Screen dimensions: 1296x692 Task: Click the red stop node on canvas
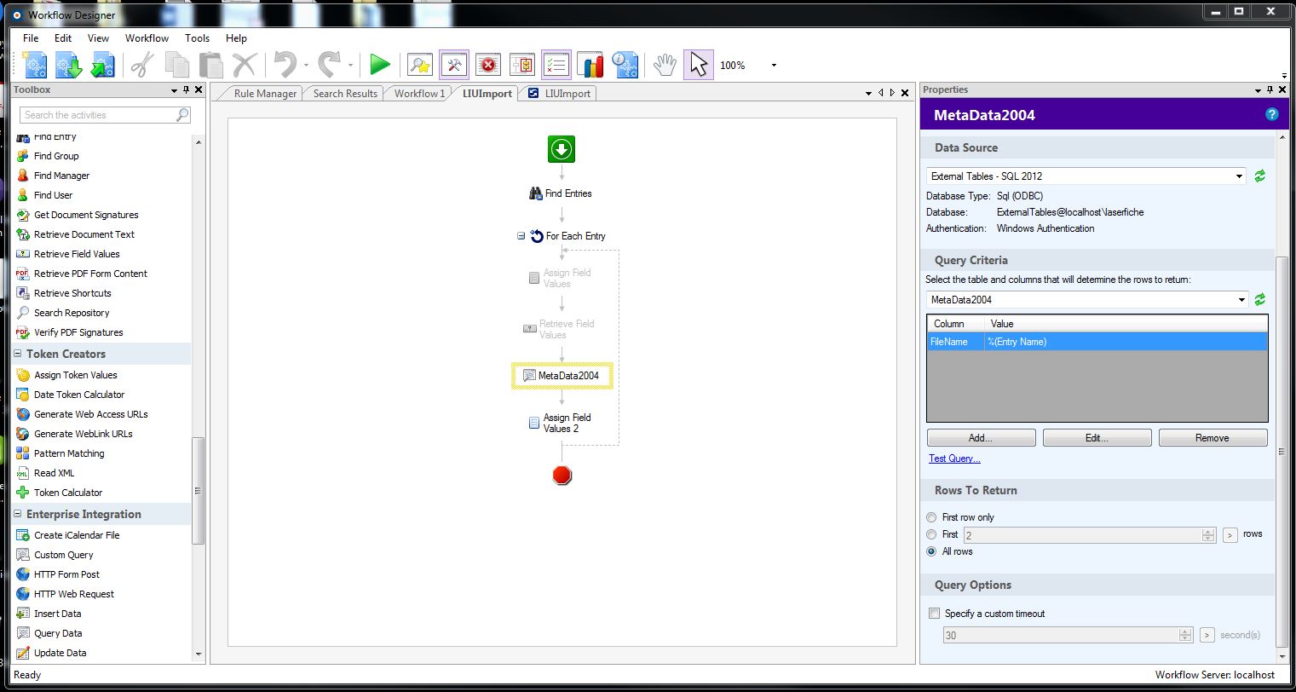[562, 476]
